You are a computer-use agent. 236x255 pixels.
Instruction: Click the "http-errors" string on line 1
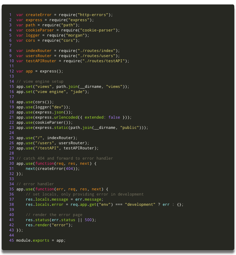pos(94,15)
